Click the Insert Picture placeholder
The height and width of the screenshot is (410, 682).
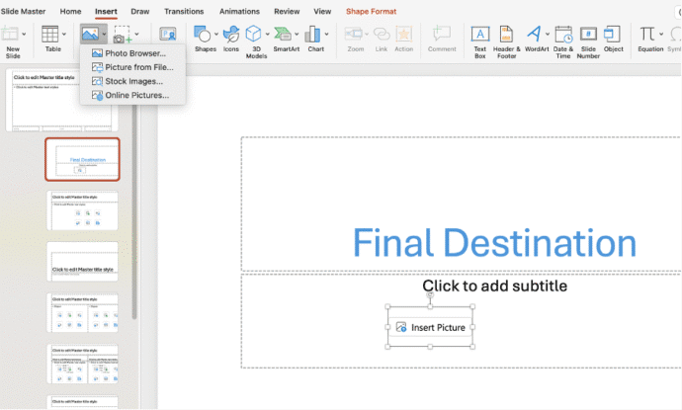(x=430, y=327)
